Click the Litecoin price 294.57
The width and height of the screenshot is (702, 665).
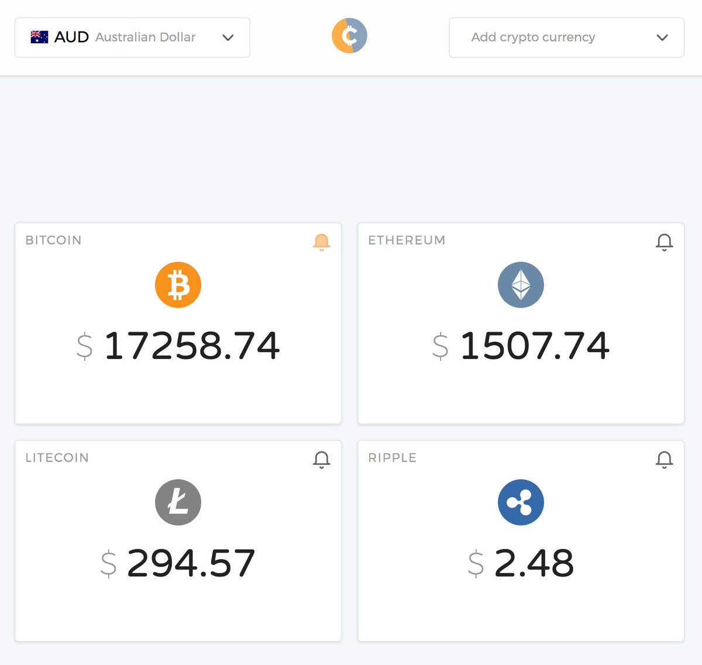click(x=191, y=563)
